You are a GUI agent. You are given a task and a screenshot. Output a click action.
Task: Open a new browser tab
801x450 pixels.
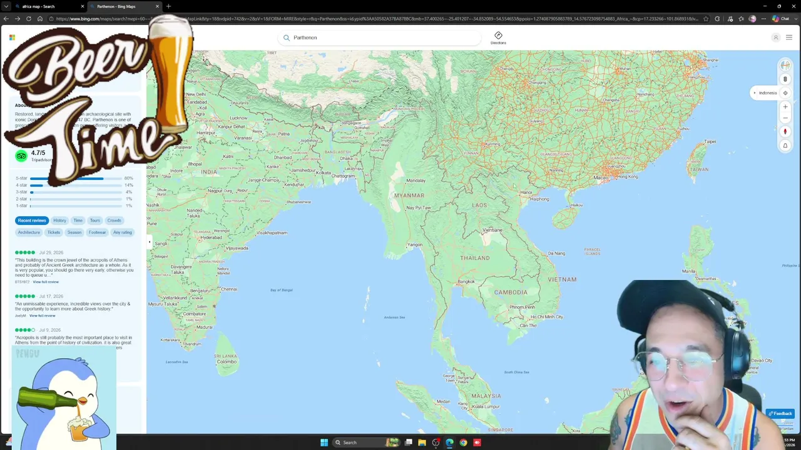coord(168,6)
